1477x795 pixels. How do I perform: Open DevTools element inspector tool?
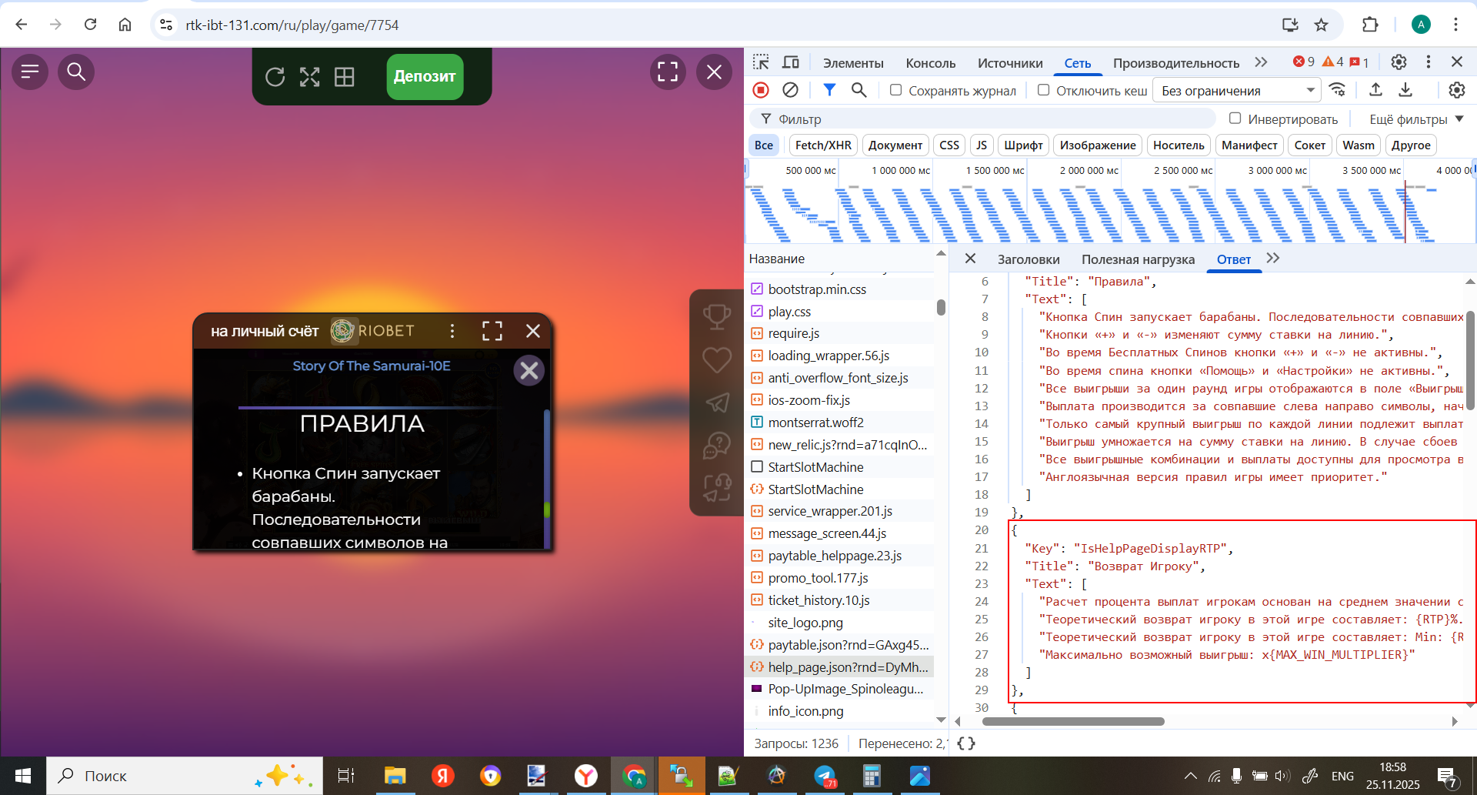761,62
